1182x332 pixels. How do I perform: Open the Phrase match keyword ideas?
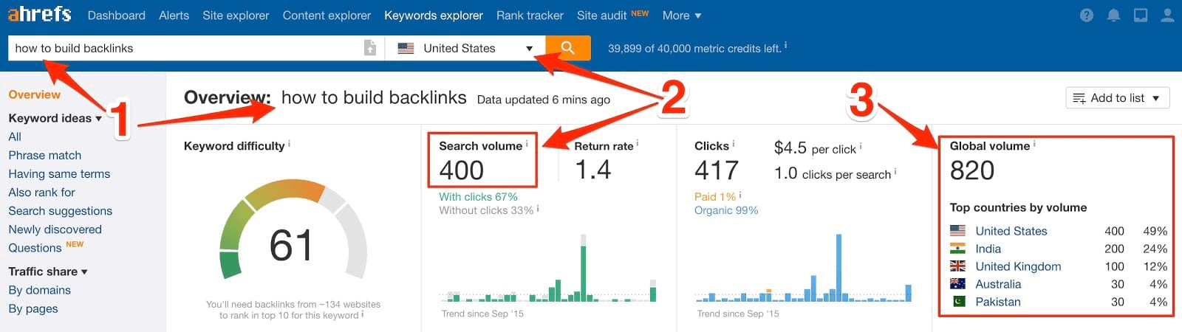(x=44, y=155)
